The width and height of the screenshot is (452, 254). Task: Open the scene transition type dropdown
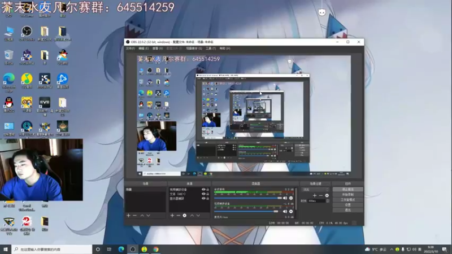click(x=315, y=190)
